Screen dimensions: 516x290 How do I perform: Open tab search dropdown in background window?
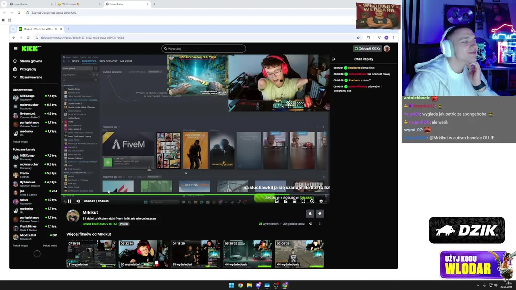(x=3, y=4)
